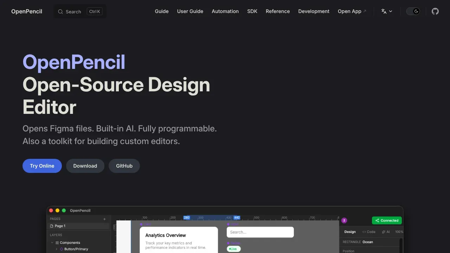Click the Search... field in canvas
The height and width of the screenshot is (253, 450).
pos(260,232)
